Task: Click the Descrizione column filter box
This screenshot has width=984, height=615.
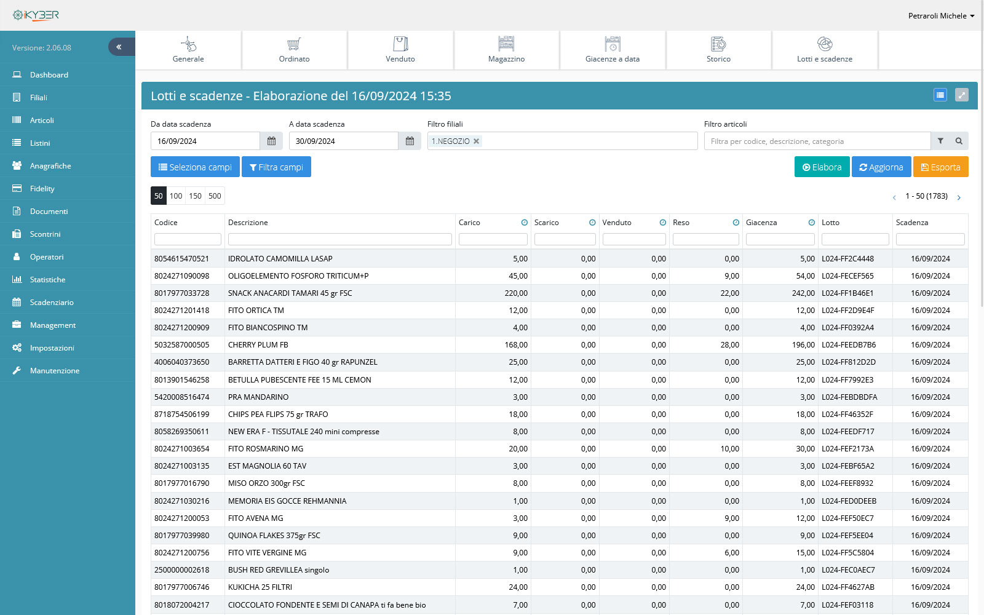Action: pos(340,239)
